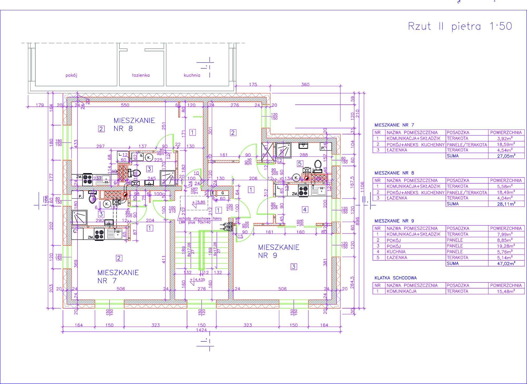This screenshot has height=384, width=527.
Task: Click the "SUMA" cell in the apartment 9 table
Action: [x=467, y=264]
